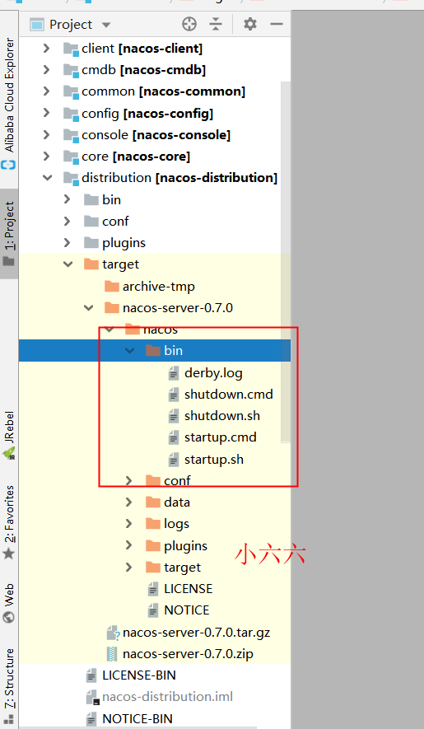Image resolution: width=424 pixels, height=729 pixels.
Task: Click the core module folder icon
Action: [x=71, y=157]
